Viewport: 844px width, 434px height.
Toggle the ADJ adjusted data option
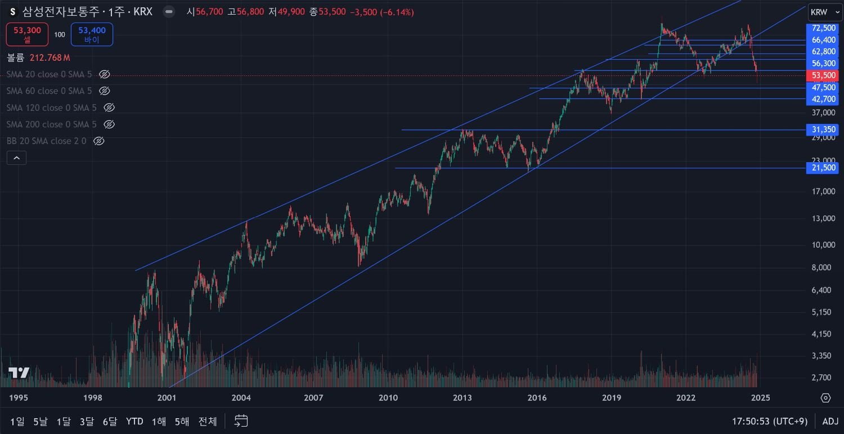(830, 421)
